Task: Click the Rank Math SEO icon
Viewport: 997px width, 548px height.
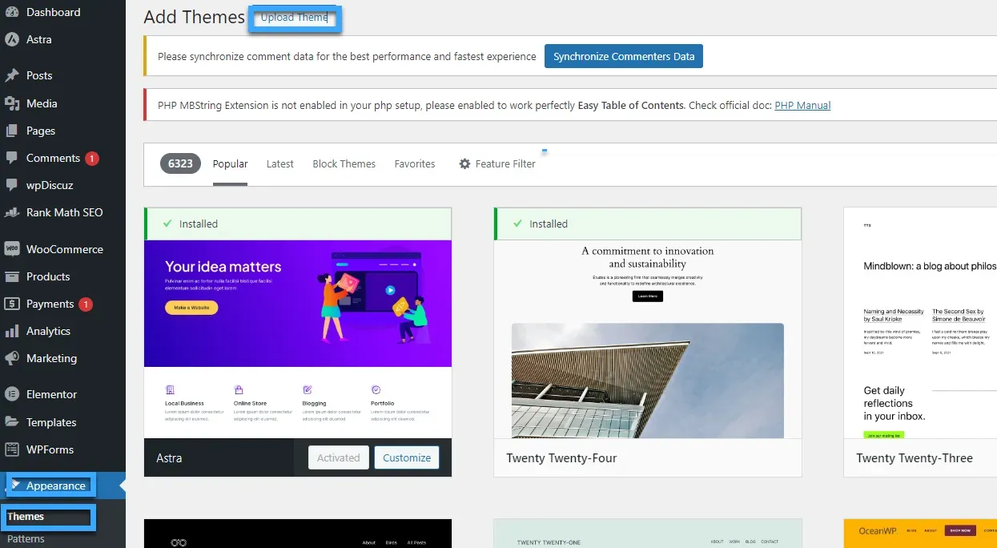Action: coord(12,212)
